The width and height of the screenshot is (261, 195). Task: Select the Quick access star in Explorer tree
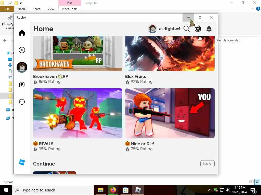pos(8,53)
